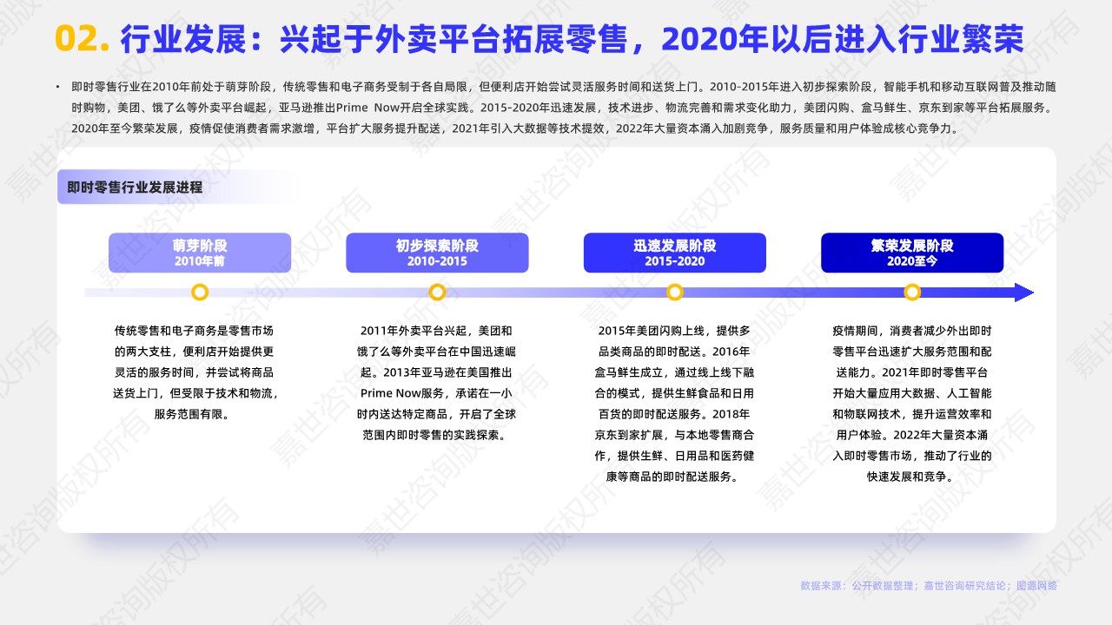Select the timeline marker under 繁荣发展阶段
Viewport: 1112px width, 625px height.
912,293
